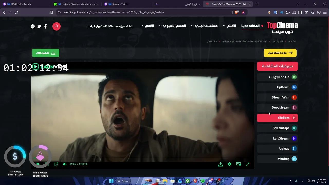Viewport: 329px width, 185px height.
Task: Select the StreamWish server
Action: (277, 97)
